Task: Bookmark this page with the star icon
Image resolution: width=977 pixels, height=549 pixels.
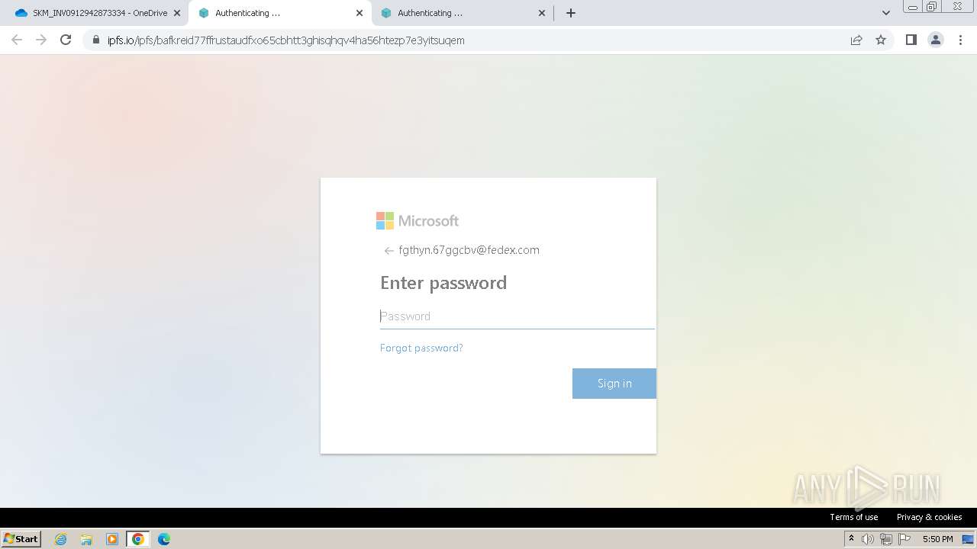Action: click(x=881, y=40)
